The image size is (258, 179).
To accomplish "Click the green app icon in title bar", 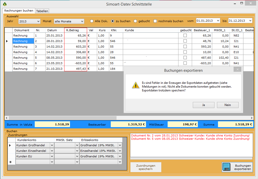I will tap(5, 4).
